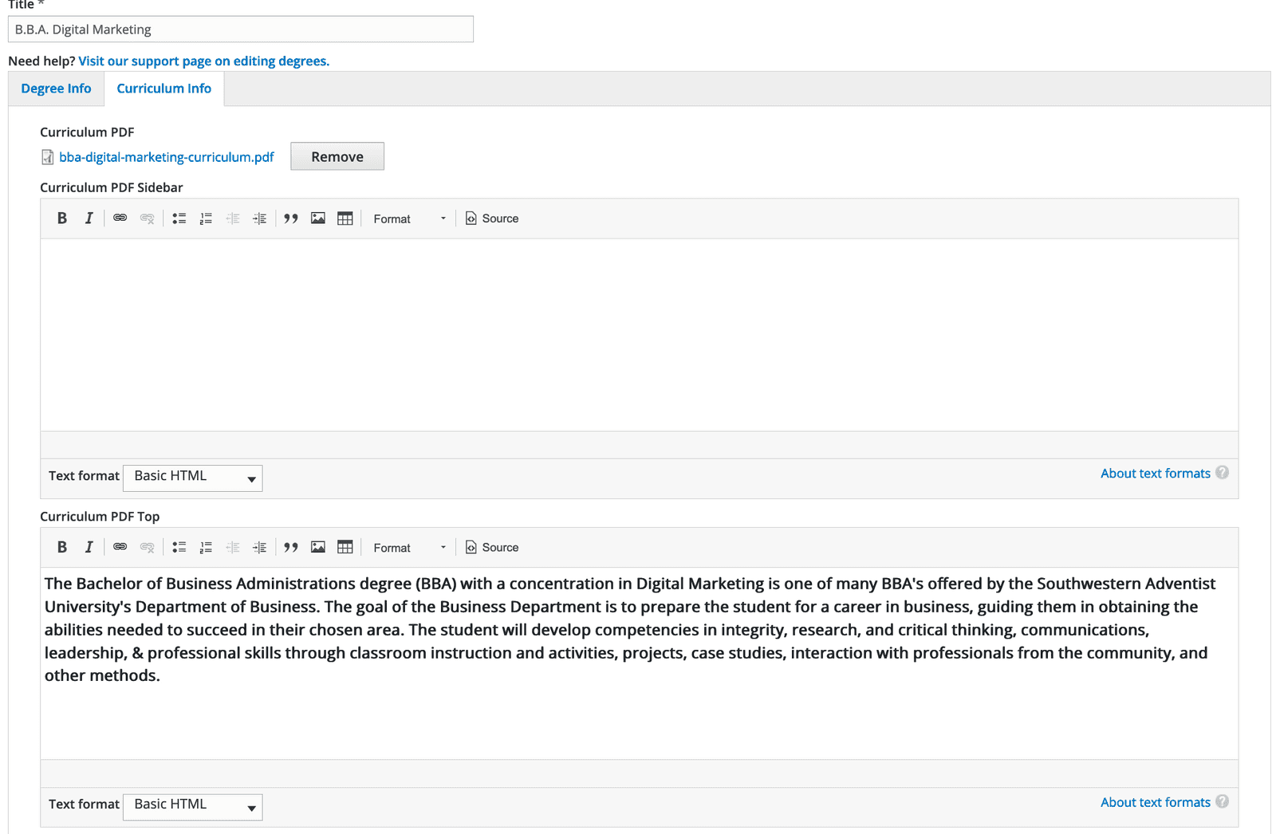Open Format dropdown in Sidebar editor toolbar

point(409,218)
